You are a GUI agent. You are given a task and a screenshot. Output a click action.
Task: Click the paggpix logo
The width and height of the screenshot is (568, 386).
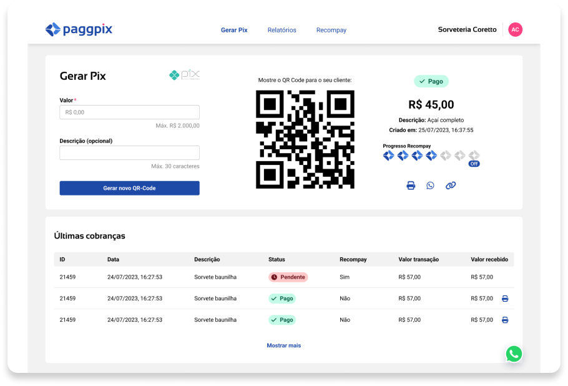click(x=79, y=29)
